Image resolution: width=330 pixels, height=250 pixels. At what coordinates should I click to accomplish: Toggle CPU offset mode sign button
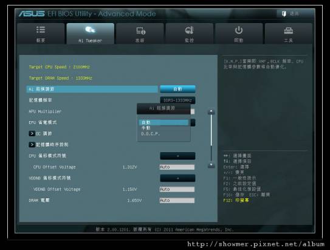tap(177, 156)
